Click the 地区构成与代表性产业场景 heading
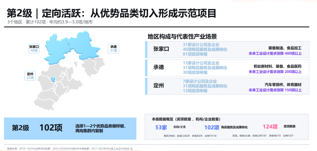Screen dimensions: 317x151 click(x=182, y=37)
